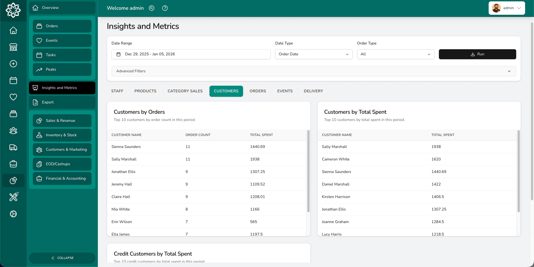Open the help question-mark icon
The width and height of the screenshot is (534, 267).
coord(165,8)
